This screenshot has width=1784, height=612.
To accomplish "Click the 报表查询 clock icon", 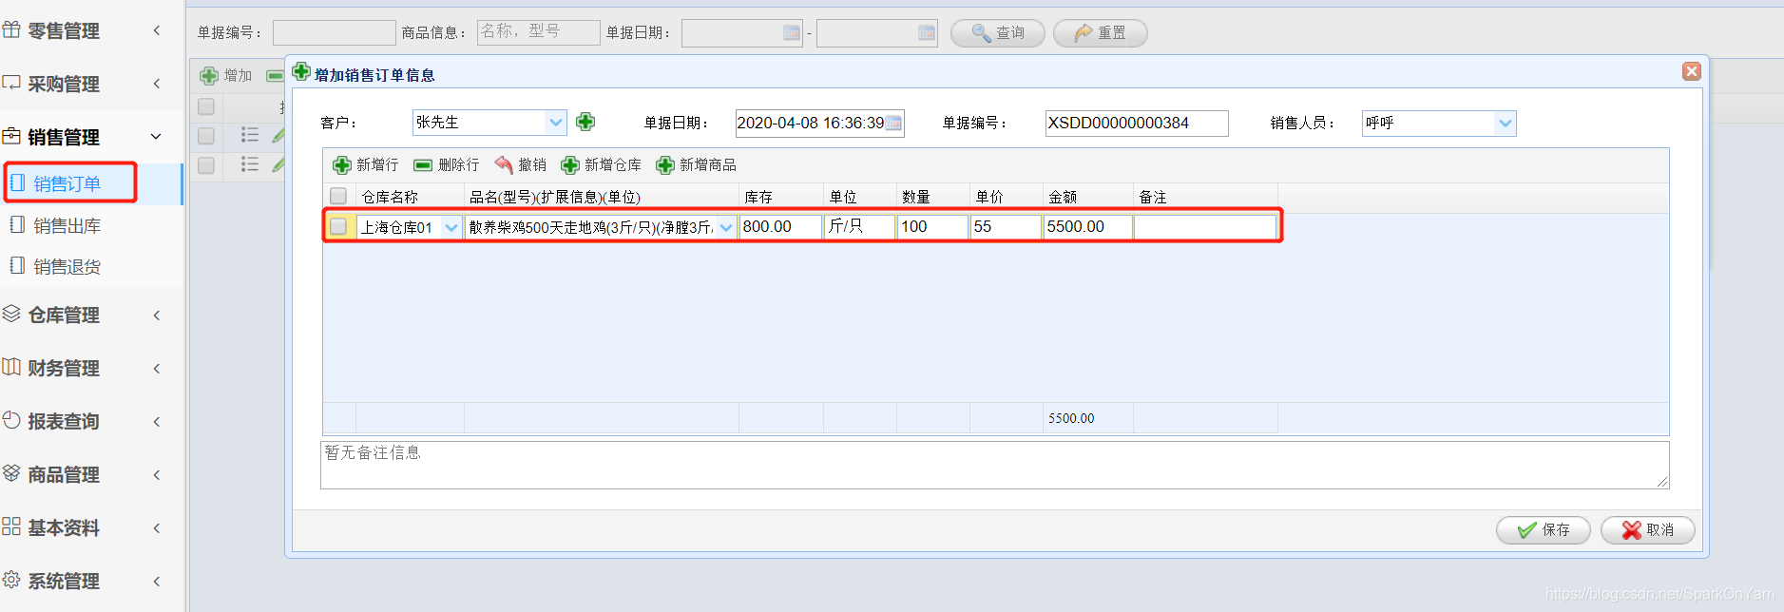I will 11,420.
